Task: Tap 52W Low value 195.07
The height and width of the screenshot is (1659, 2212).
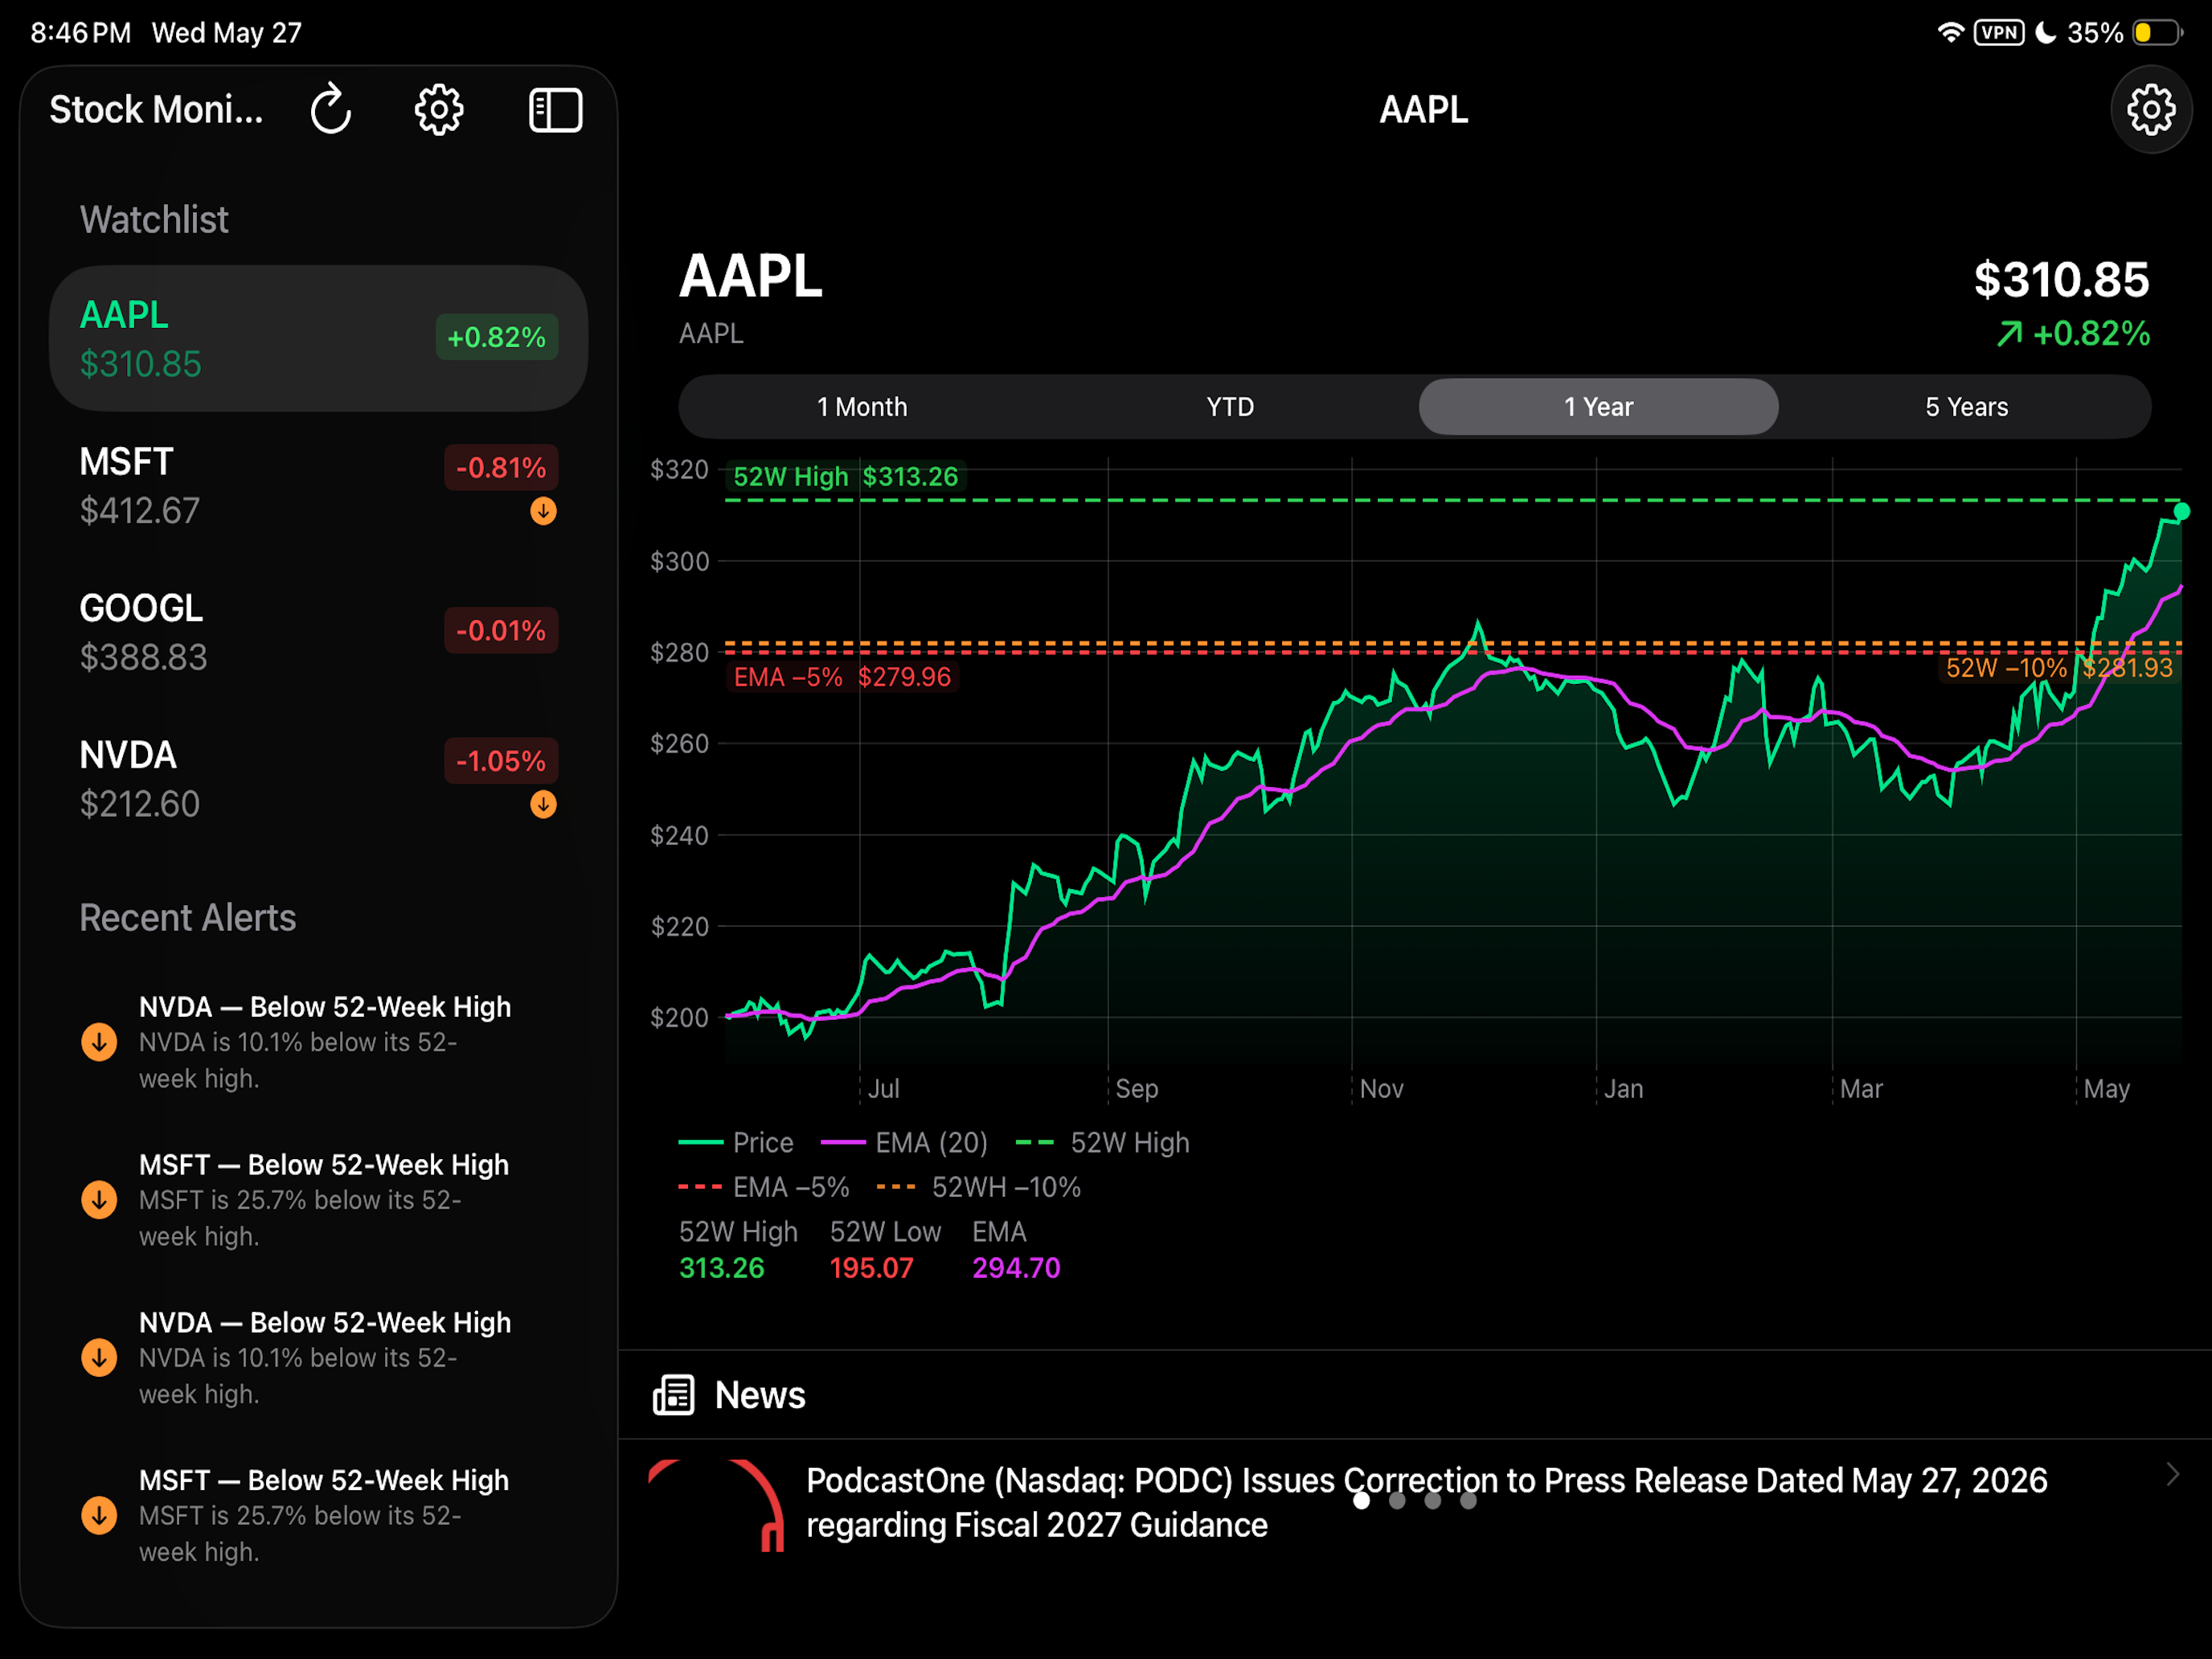Action: click(x=872, y=1268)
